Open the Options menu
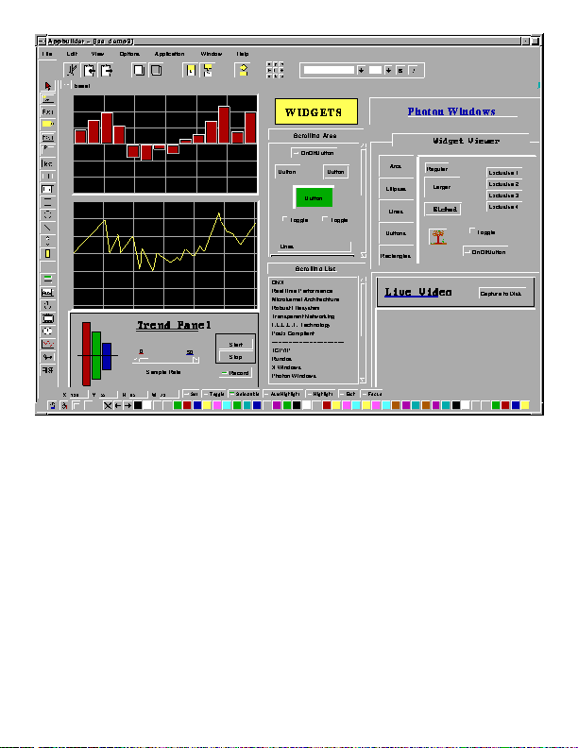Viewport: 578px width, 748px height. click(129, 54)
